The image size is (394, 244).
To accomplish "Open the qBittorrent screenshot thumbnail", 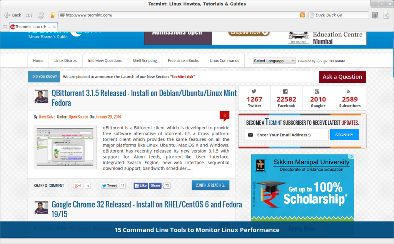I will pyautogui.click(x=65, y=147).
